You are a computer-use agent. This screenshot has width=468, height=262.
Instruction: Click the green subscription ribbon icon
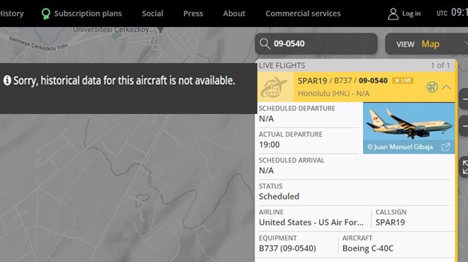click(x=45, y=13)
